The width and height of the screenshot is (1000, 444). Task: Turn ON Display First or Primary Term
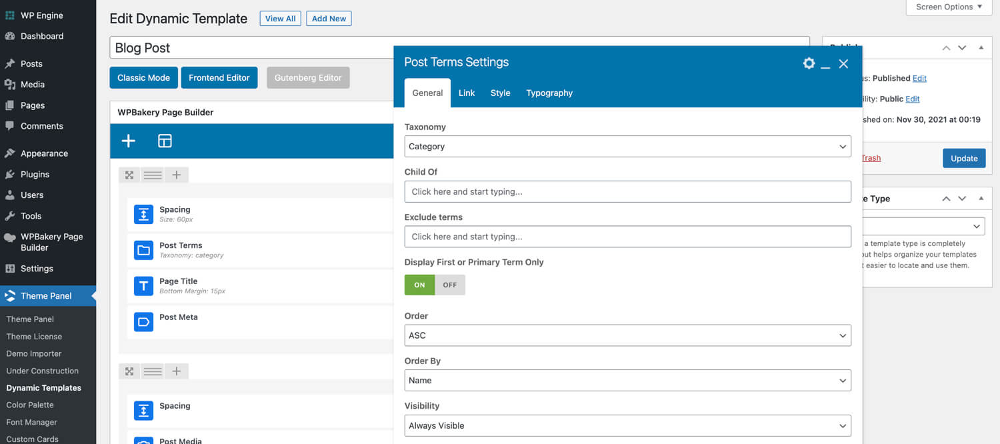point(419,285)
